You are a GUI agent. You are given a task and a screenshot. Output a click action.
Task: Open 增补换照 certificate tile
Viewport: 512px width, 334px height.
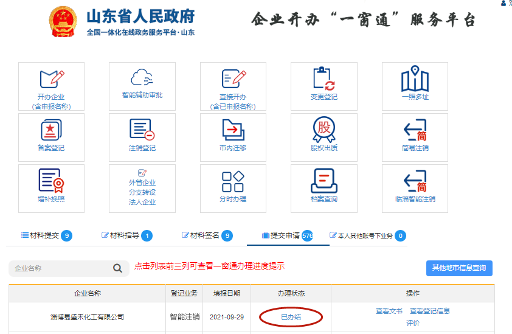(x=51, y=189)
